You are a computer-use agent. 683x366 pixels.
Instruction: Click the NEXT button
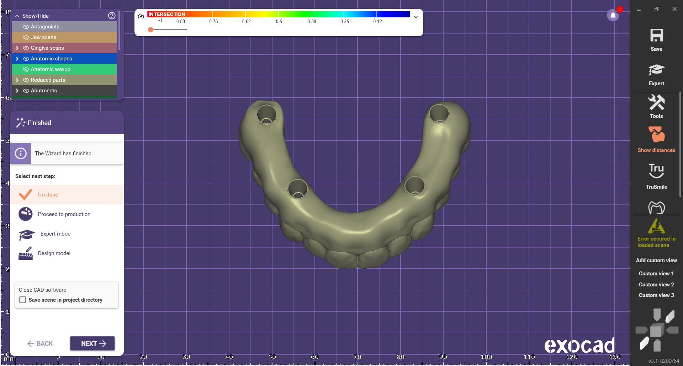[x=92, y=343]
